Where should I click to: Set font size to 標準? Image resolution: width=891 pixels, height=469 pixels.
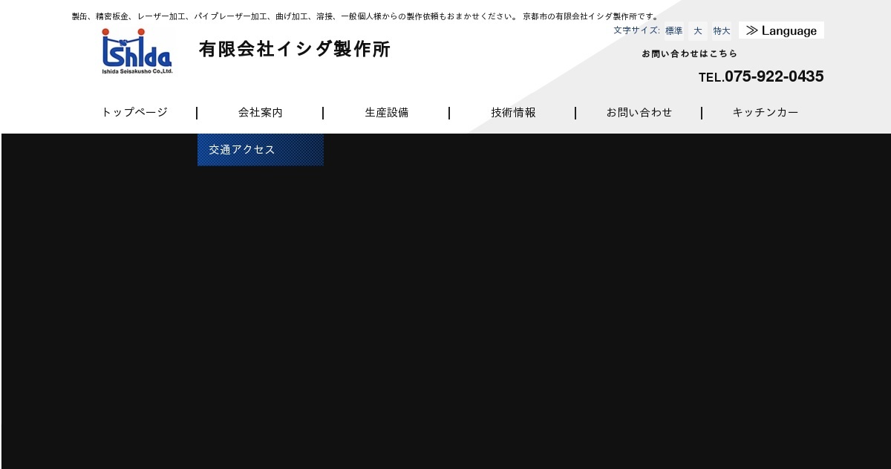tap(673, 30)
